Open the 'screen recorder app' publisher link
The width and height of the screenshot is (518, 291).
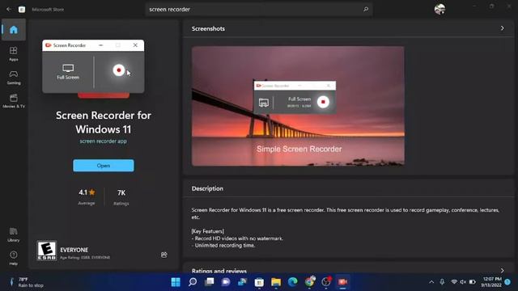tap(103, 141)
